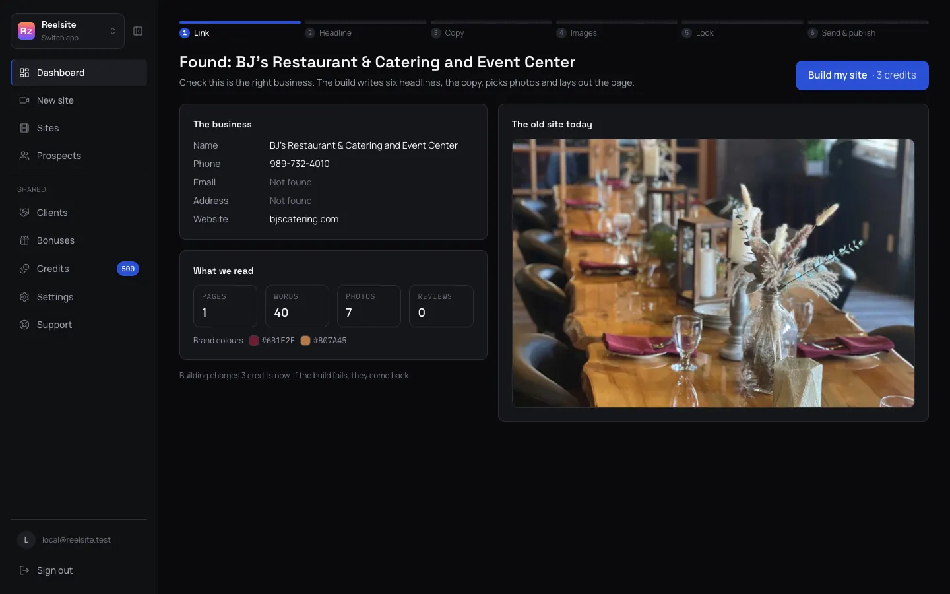Select the Headline step tab
This screenshot has height=594, width=950.
[365, 31]
